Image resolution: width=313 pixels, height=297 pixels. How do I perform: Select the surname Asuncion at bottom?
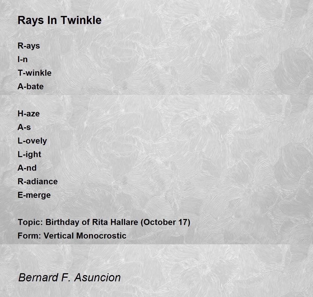click(x=98, y=277)
